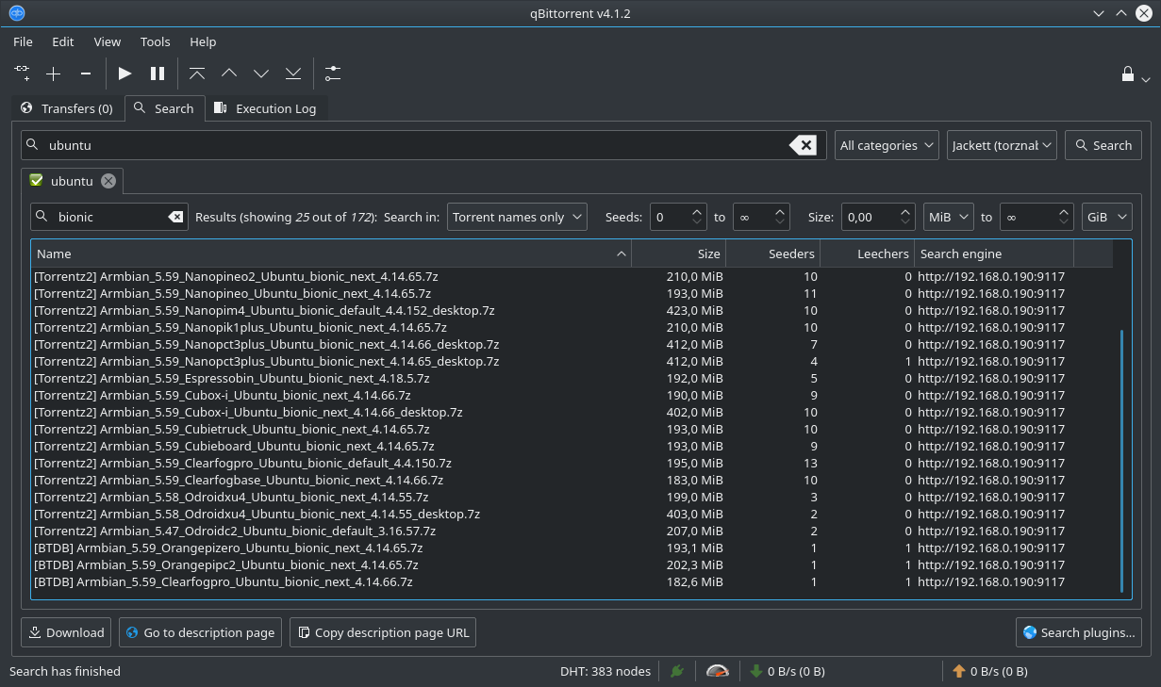Move torrent to bottom of queue

[292, 73]
